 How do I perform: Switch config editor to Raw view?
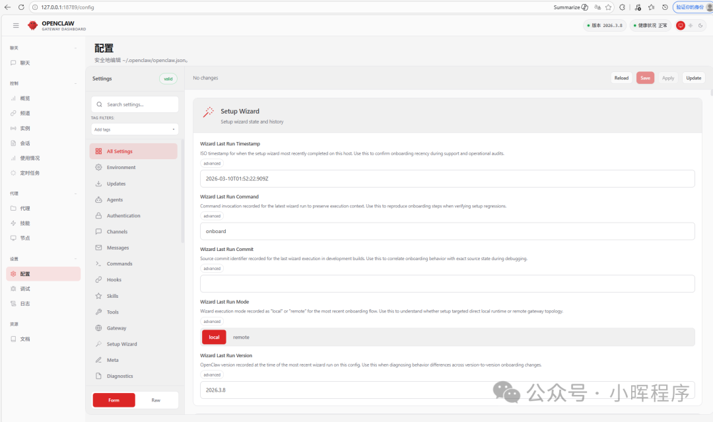coord(156,400)
